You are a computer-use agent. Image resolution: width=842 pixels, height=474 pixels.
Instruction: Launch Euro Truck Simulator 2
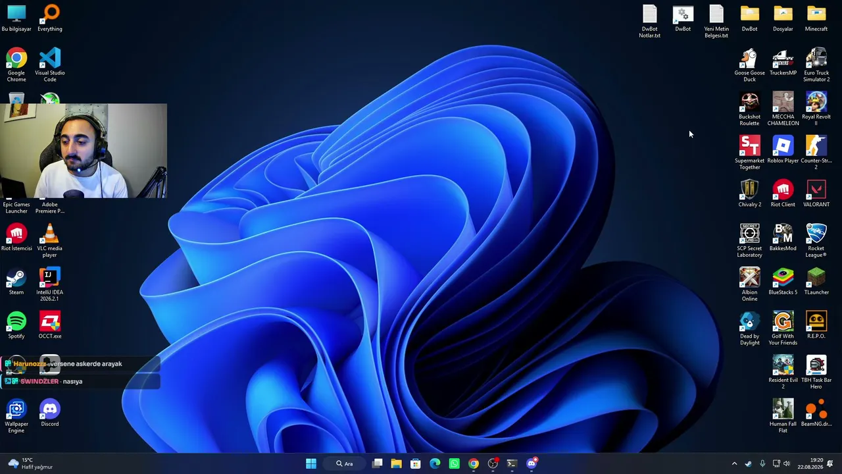(x=816, y=65)
